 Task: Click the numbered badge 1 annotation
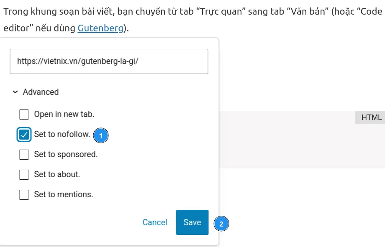(x=100, y=135)
